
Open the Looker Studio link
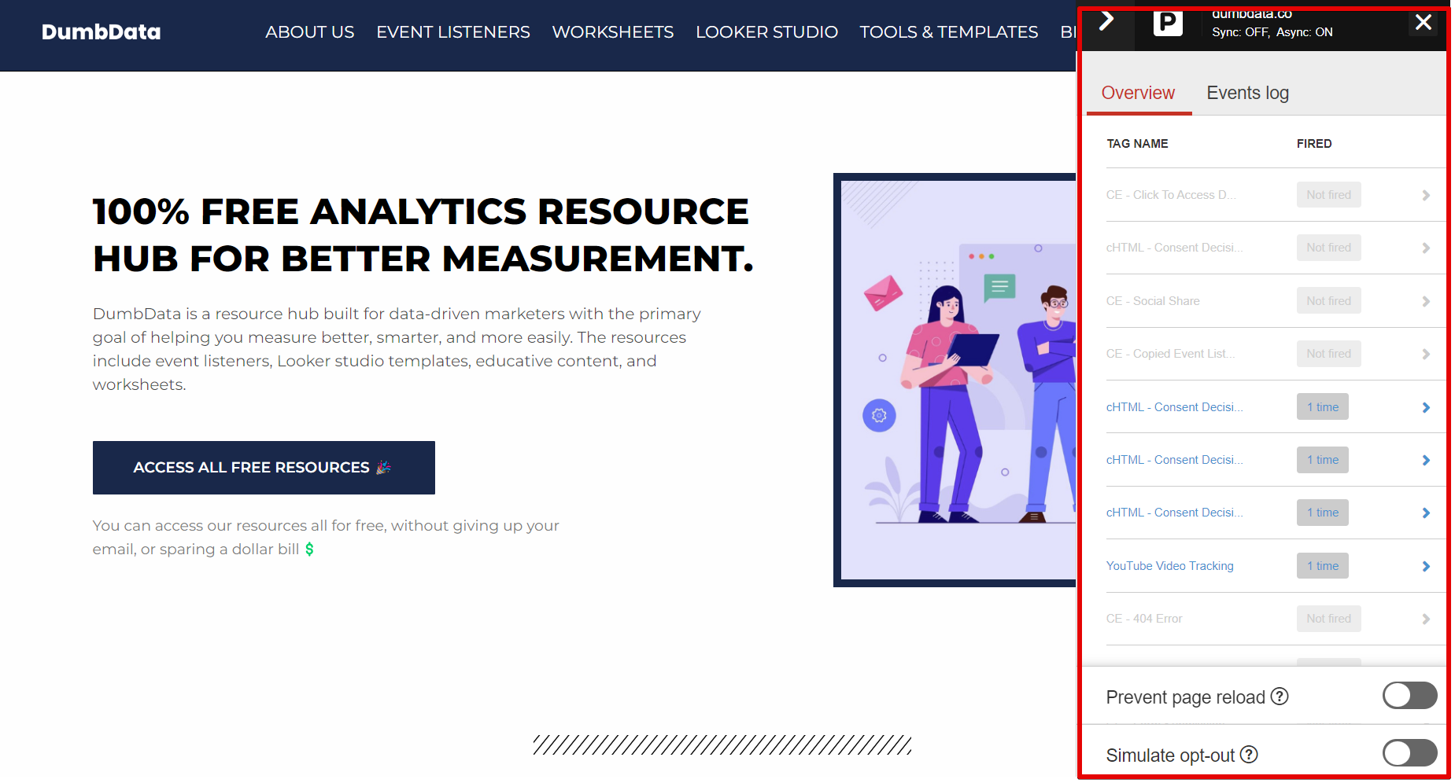766,32
